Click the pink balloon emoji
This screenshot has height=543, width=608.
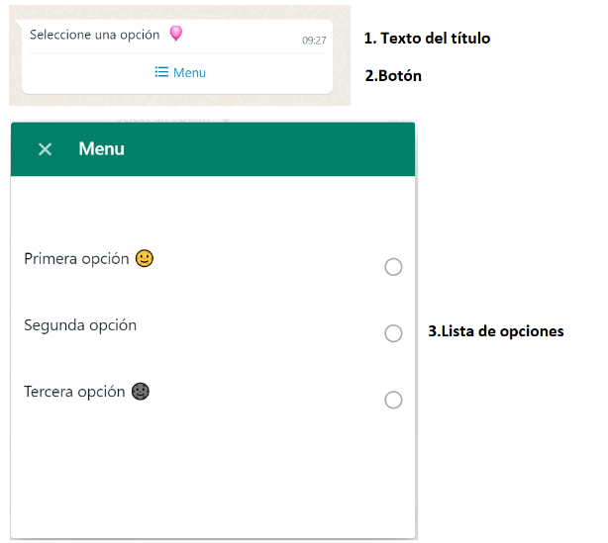coord(176,34)
